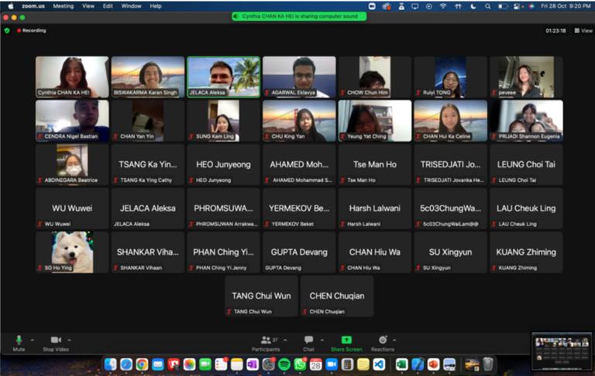
Task: Select Cynthia CHAN KA HEI video tile
Action: (72, 77)
